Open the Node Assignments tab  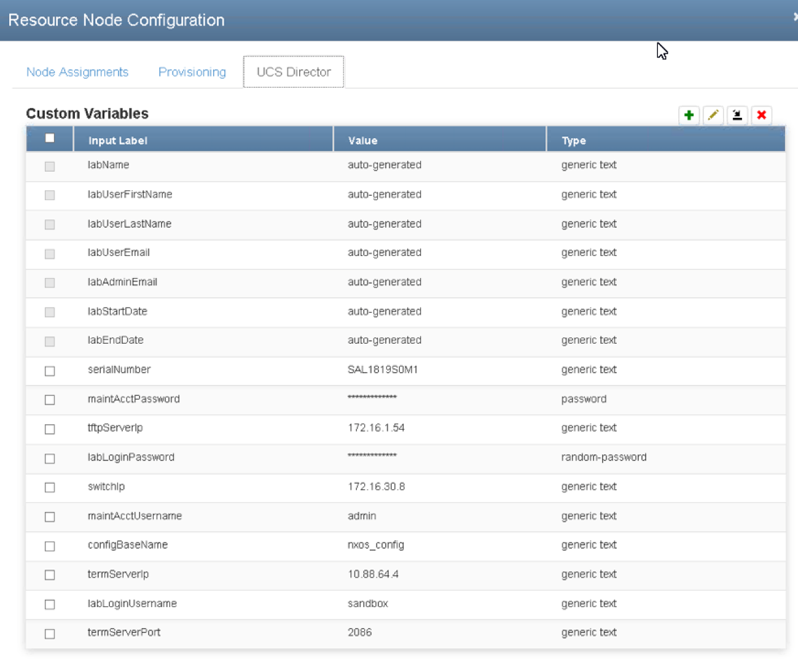coord(77,72)
